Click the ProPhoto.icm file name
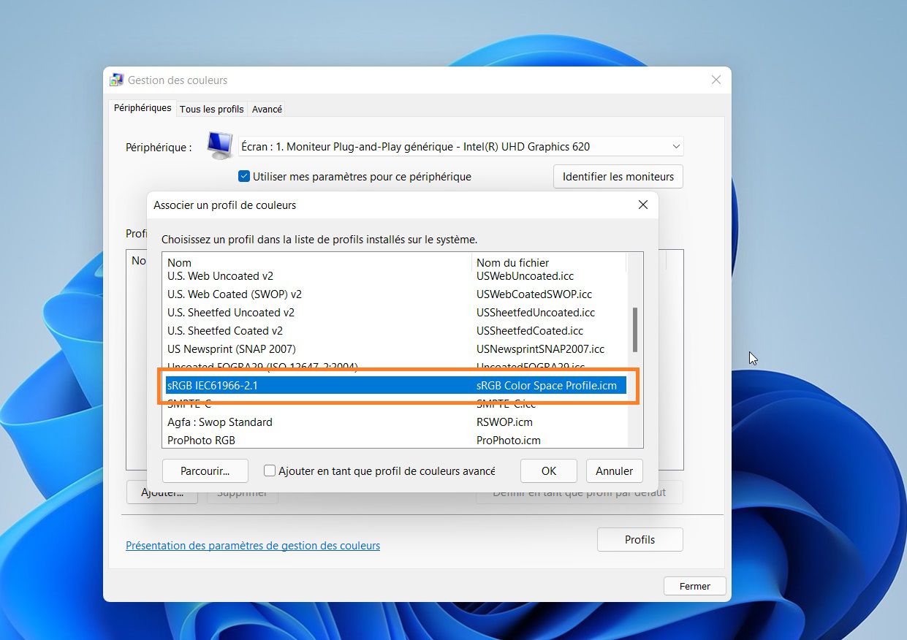The image size is (907, 640). tap(509, 441)
